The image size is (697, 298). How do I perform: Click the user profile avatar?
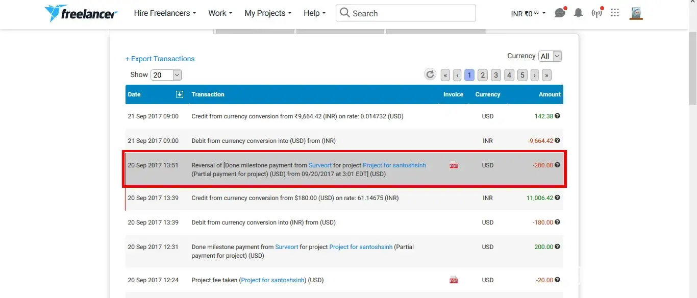[636, 13]
